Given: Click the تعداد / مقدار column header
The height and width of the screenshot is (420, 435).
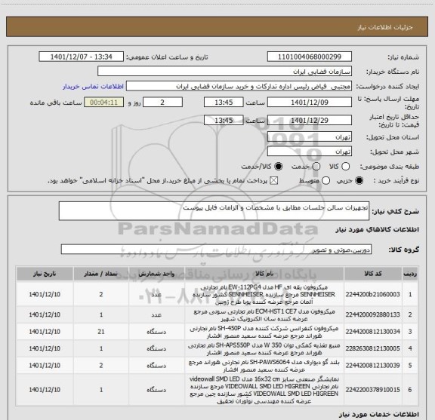Looking at the screenshot, I should coord(101,274).
